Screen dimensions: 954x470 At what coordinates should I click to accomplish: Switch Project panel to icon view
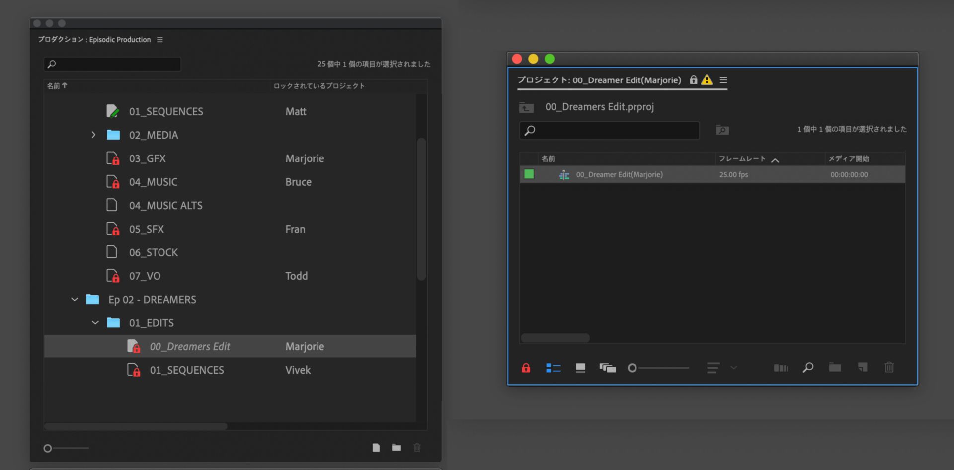pyautogui.click(x=580, y=368)
